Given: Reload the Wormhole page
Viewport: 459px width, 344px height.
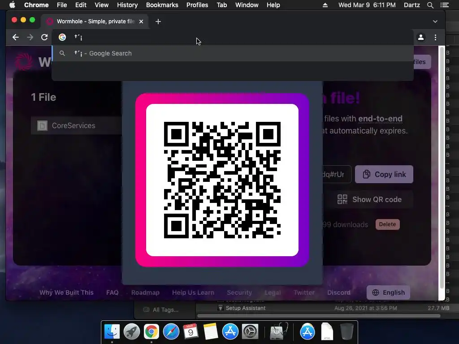Looking at the screenshot, I should tap(44, 37).
